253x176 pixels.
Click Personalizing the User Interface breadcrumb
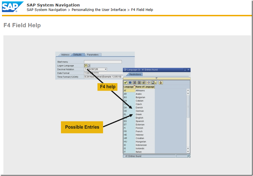click(x=99, y=10)
